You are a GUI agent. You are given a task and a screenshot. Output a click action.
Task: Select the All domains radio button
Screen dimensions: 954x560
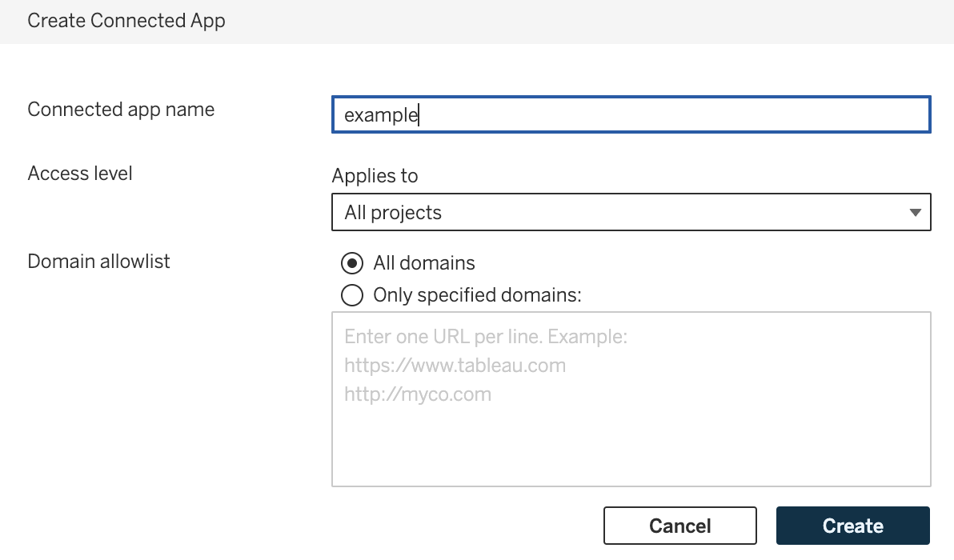351,263
